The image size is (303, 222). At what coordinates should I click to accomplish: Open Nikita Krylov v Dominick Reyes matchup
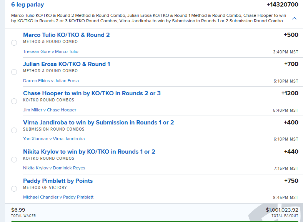coord(54,168)
